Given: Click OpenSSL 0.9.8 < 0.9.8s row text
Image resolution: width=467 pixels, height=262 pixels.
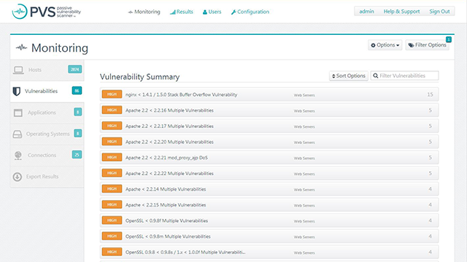Looking at the screenshot, I should coord(185,253).
